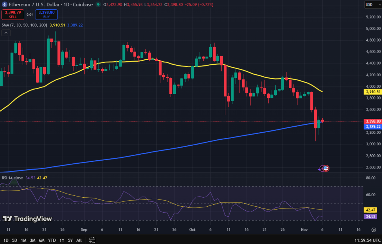Click the US flag emoji sticker on the chart

coord(325,168)
